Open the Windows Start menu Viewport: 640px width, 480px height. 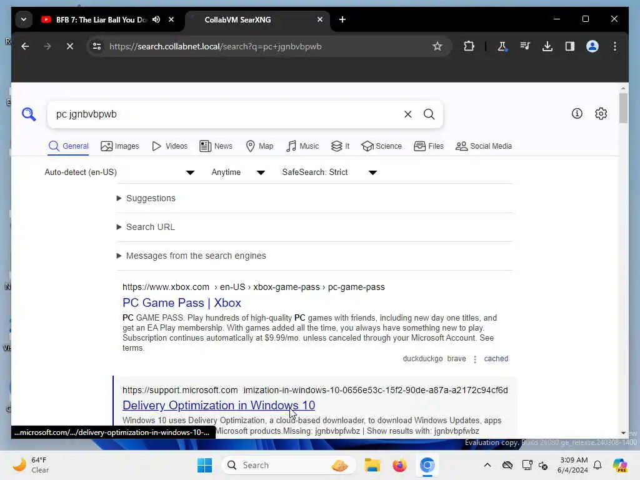[204, 465]
